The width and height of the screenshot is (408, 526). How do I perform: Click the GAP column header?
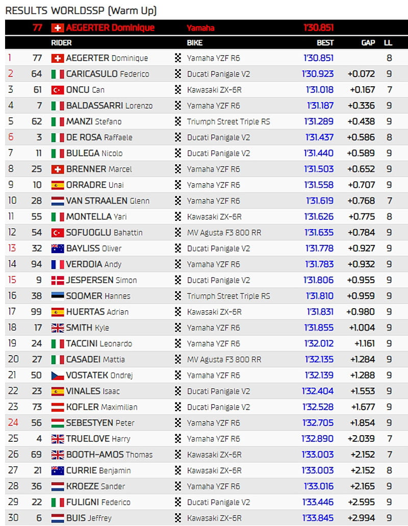[368, 43]
